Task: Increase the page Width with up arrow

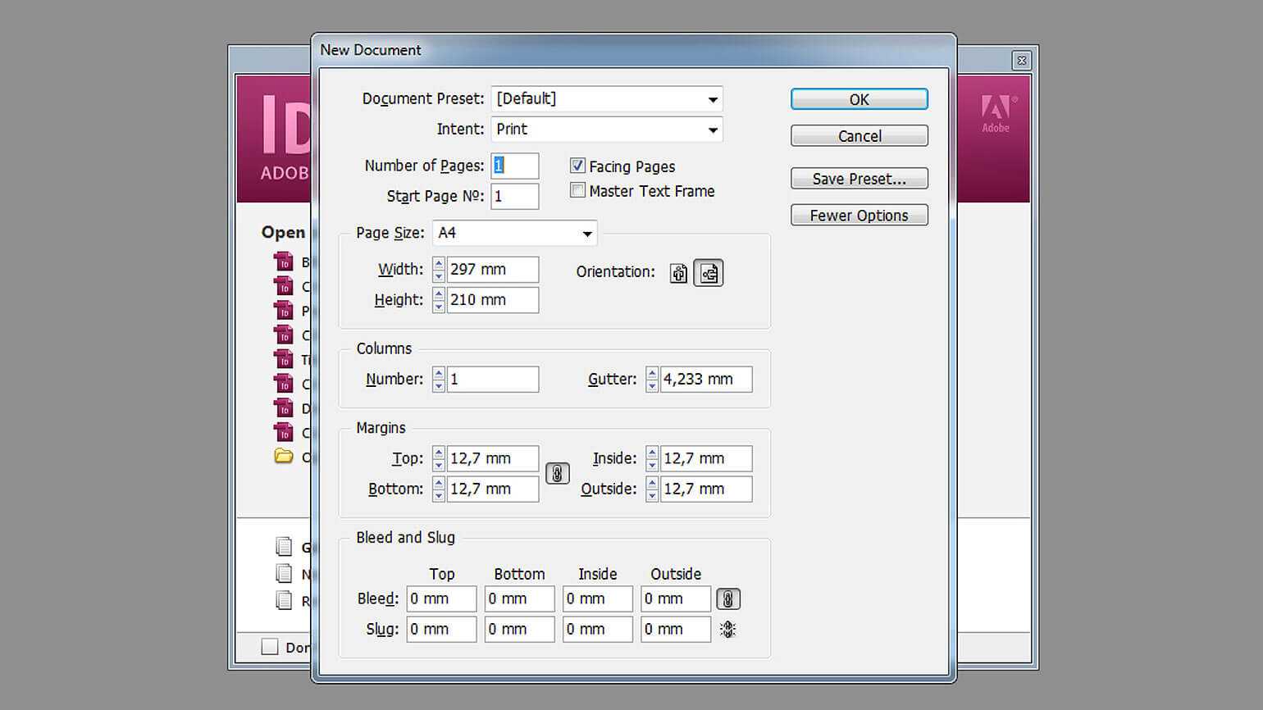Action: 439,264
